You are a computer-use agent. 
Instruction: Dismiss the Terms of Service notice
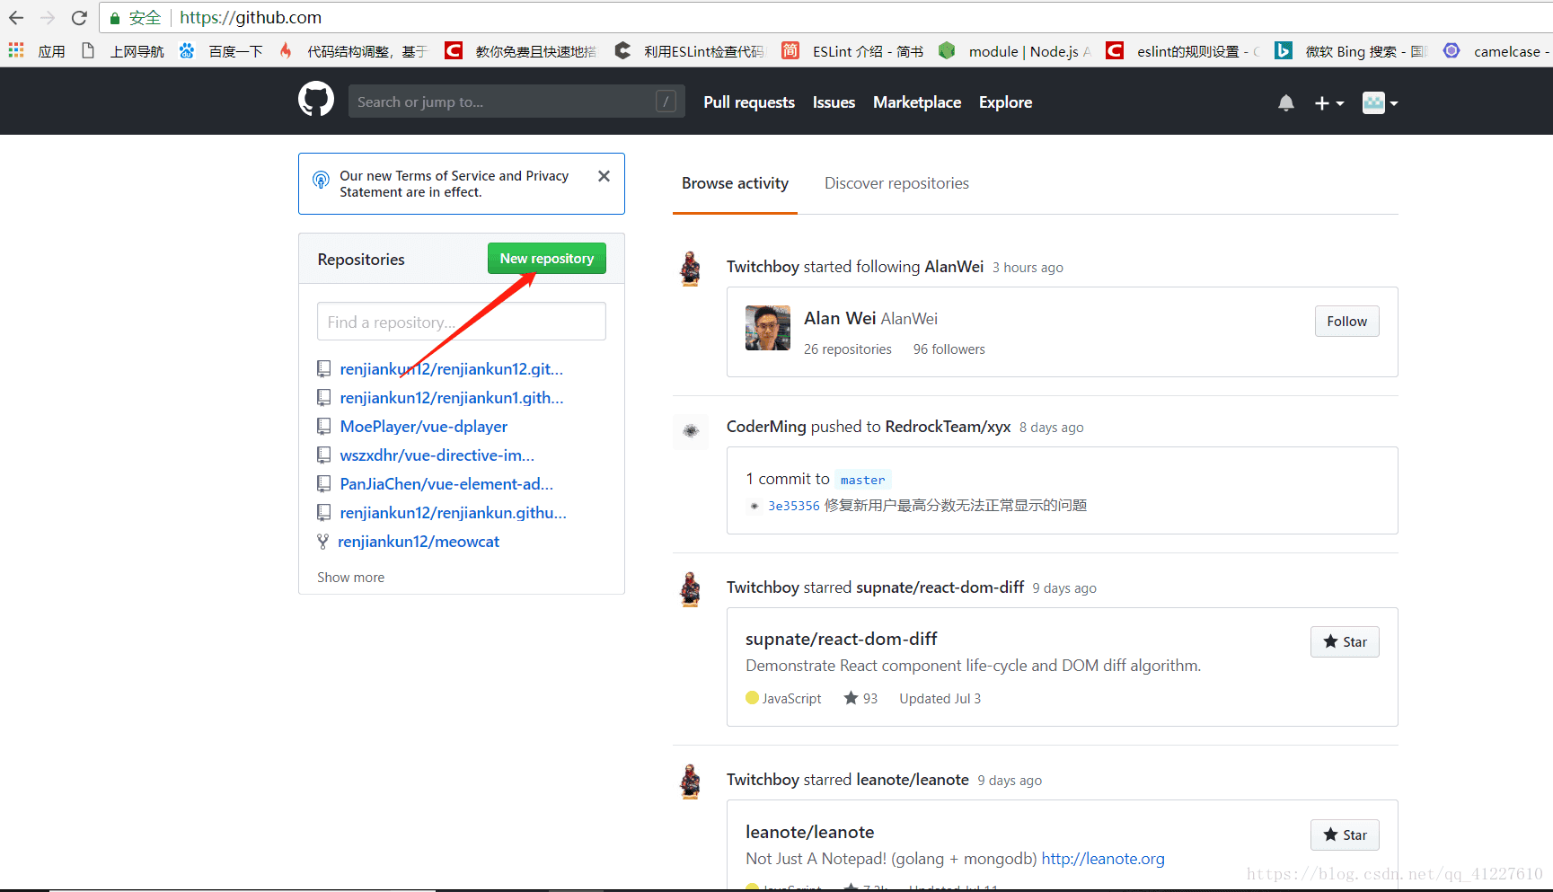coord(604,176)
